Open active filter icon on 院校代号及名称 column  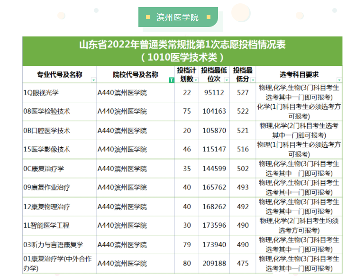[172, 80]
